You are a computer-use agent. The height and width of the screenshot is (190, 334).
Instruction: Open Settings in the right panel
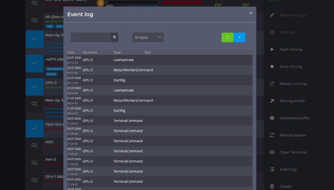[287, 32]
